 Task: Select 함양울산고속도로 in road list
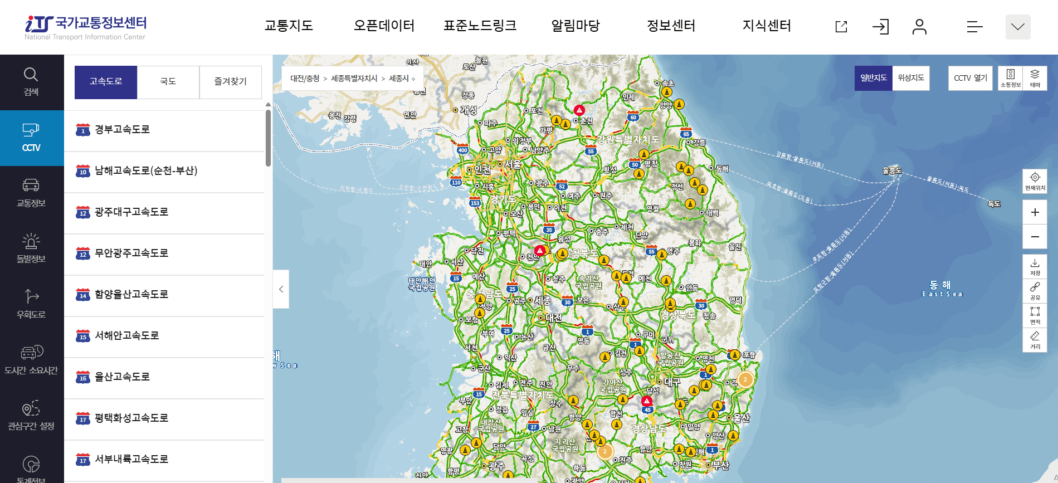pyautogui.click(x=164, y=295)
